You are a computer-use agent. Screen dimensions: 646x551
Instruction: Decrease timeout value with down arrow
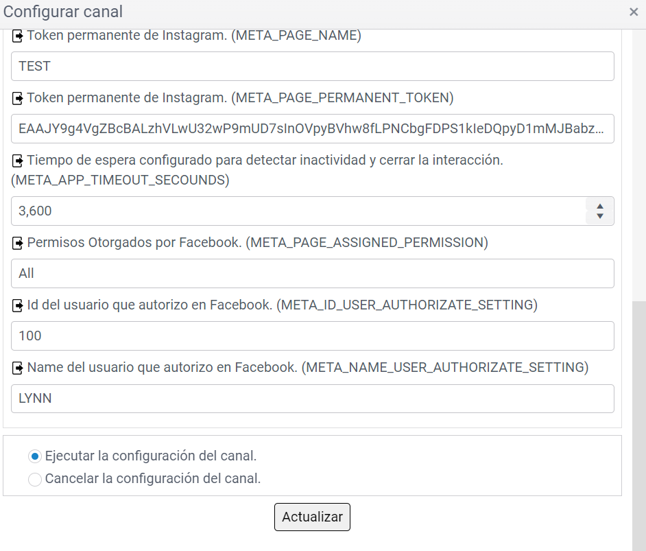point(600,216)
